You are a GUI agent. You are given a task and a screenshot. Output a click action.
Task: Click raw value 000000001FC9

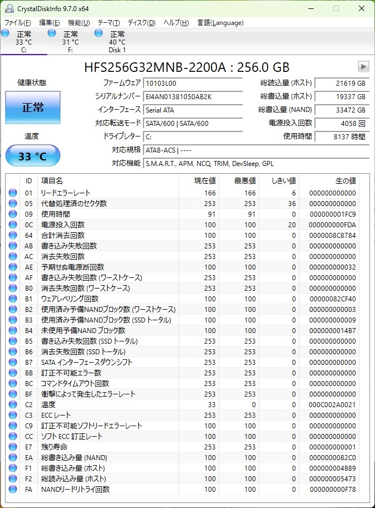pos(333,214)
